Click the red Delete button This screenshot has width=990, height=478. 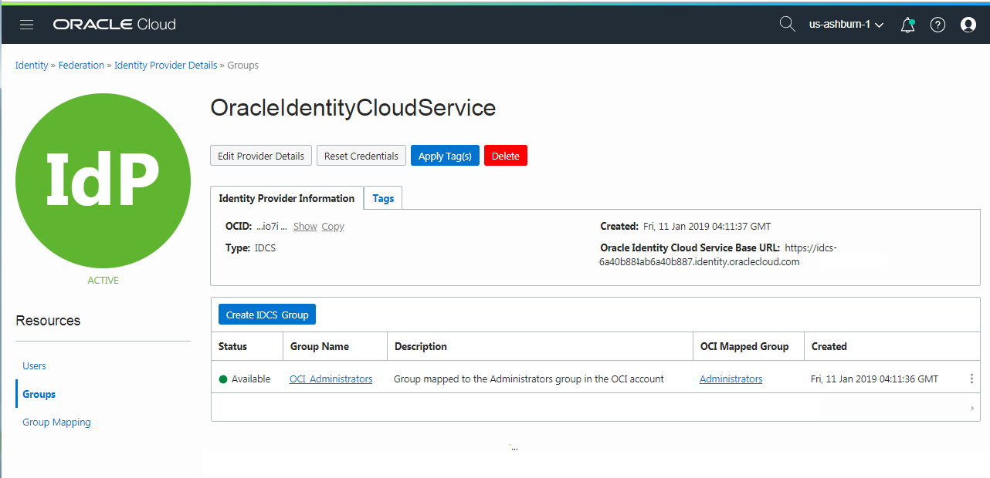(506, 155)
